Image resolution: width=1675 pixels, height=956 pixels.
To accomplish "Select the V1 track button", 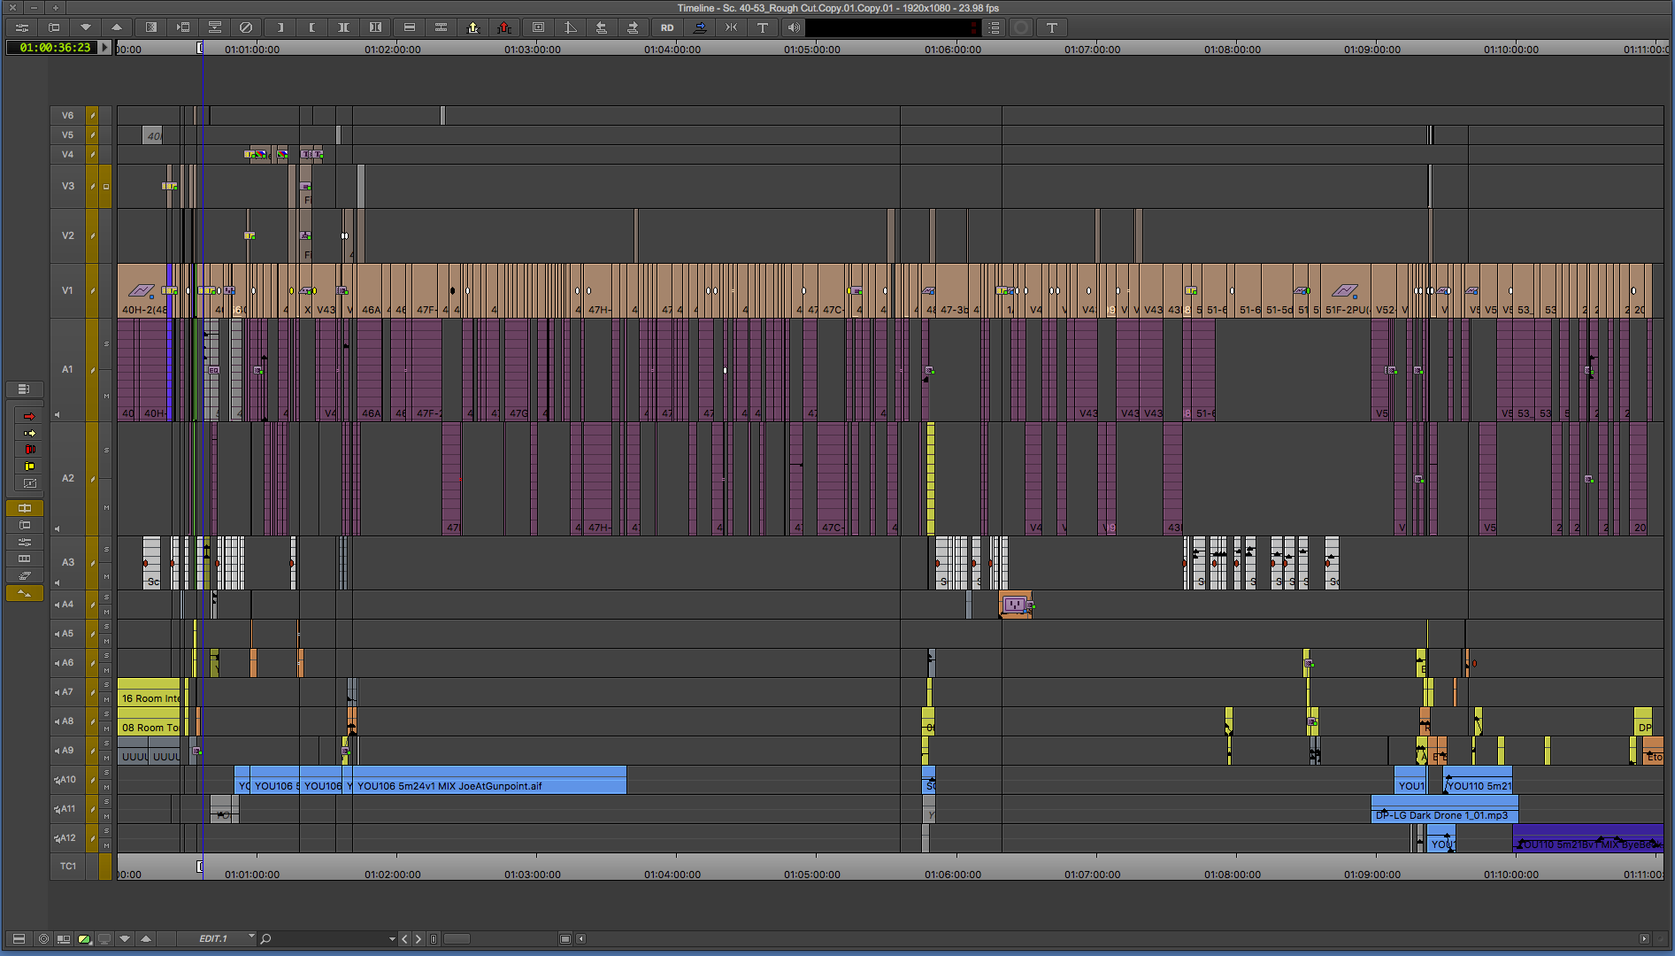I will (67, 290).
